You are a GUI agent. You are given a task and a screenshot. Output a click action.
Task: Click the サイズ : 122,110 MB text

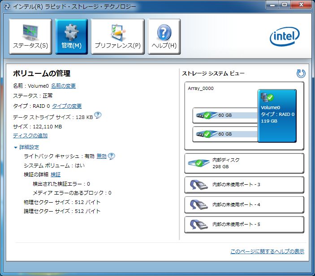click(x=37, y=127)
